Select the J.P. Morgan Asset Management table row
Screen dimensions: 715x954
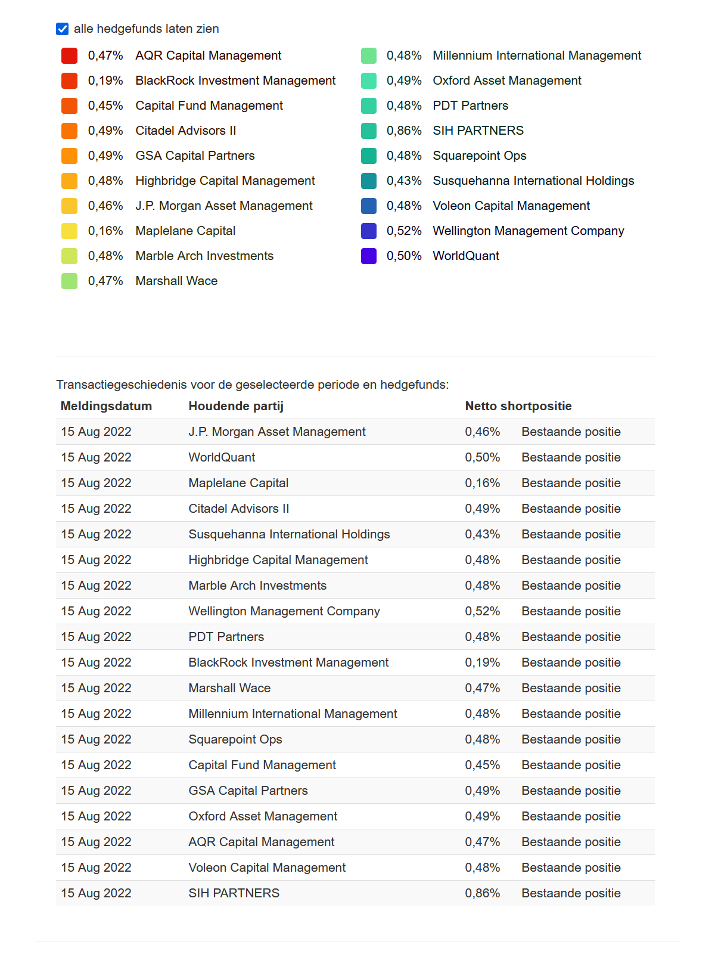point(276,432)
